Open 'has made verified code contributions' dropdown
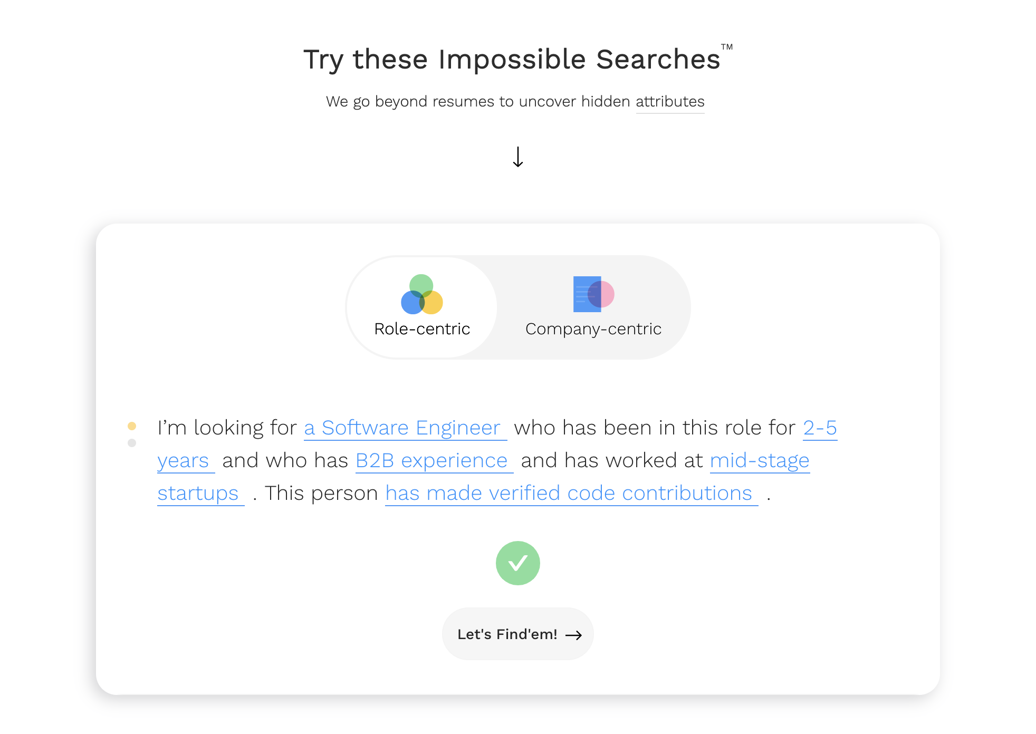1036x734 pixels. click(570, 493)
